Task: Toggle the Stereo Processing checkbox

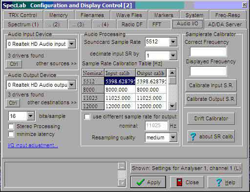Action: coord(11,126)
